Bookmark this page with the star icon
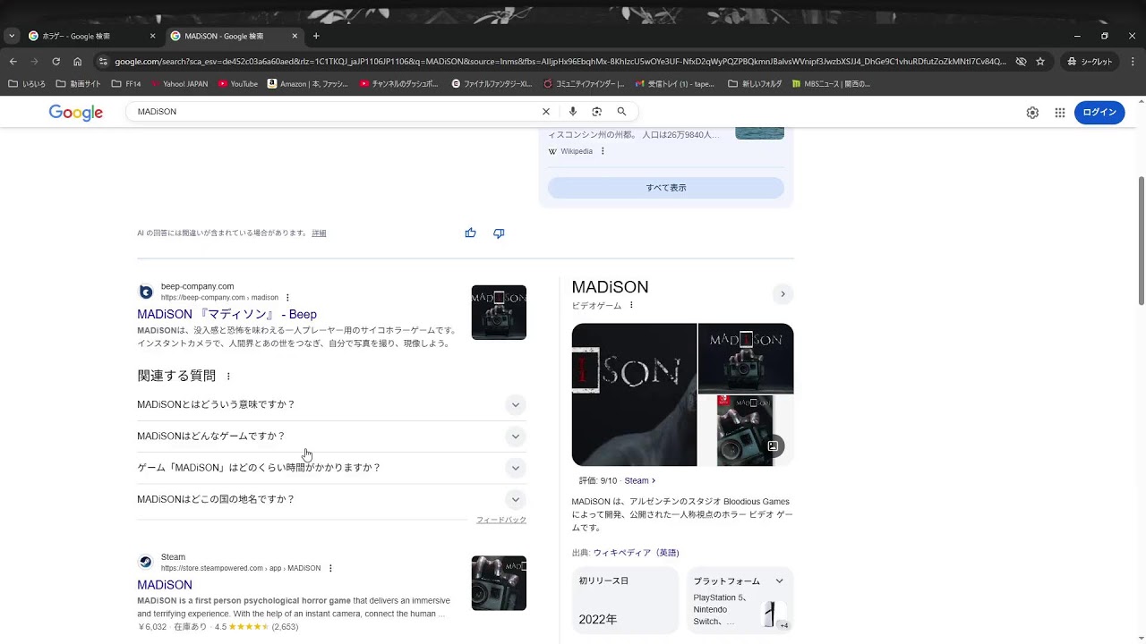 pos(1040,62)
